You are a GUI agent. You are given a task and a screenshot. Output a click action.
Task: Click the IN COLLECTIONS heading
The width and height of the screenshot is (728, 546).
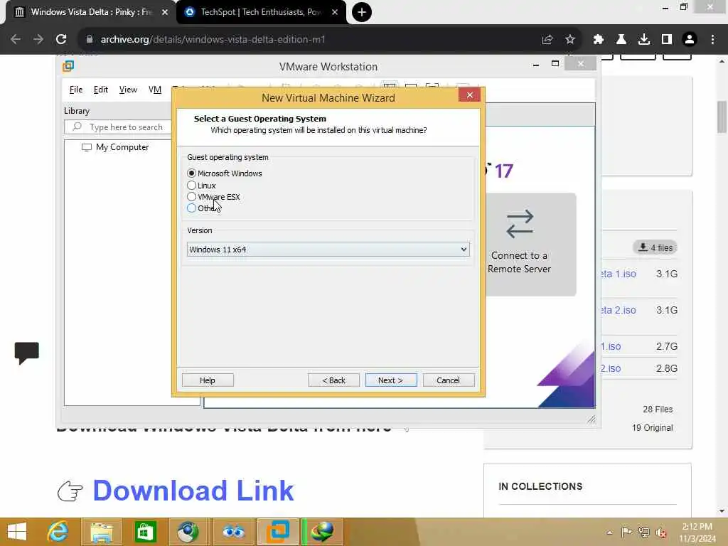coord(540,486)
